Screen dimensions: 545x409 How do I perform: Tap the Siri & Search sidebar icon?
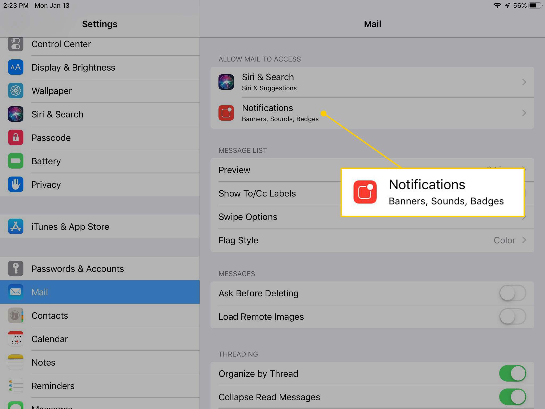click(15, 114)
